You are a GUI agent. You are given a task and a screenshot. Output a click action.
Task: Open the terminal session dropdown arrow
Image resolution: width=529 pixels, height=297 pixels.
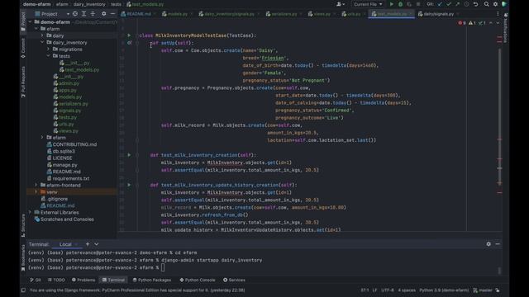(97, 244)
